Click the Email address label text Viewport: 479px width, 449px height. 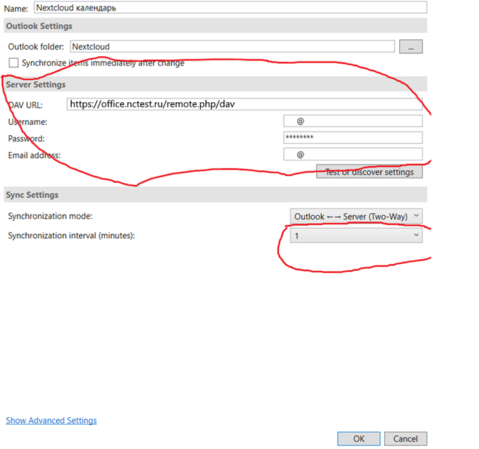34,155
